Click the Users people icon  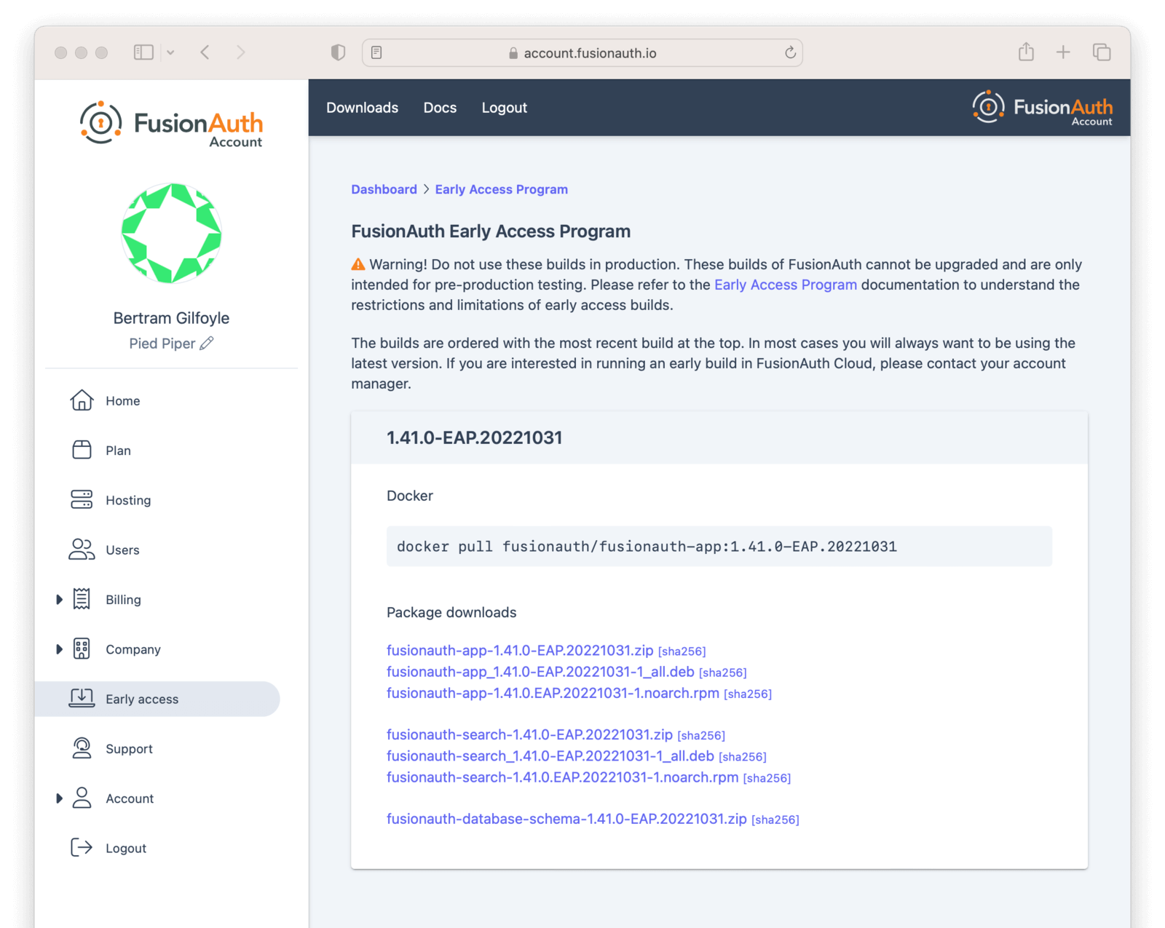[82, 550]
